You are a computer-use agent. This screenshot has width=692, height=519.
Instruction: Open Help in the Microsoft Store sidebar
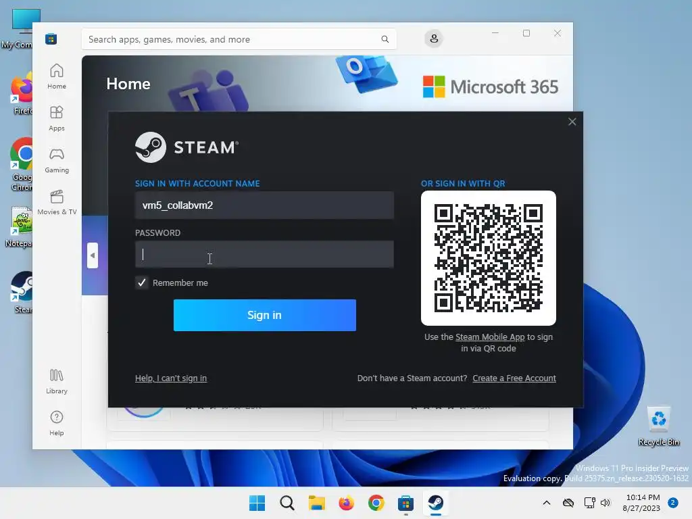pyautogui.click(x=57, y=424)
